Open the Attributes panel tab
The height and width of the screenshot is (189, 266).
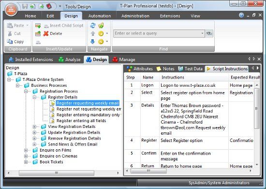point(140,69)
